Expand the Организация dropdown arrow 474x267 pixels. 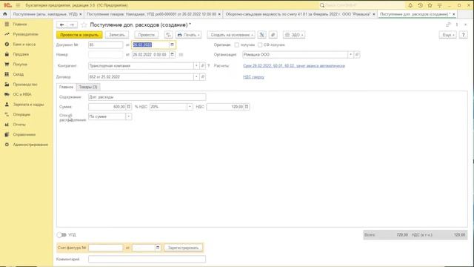[x=350, y=54]
